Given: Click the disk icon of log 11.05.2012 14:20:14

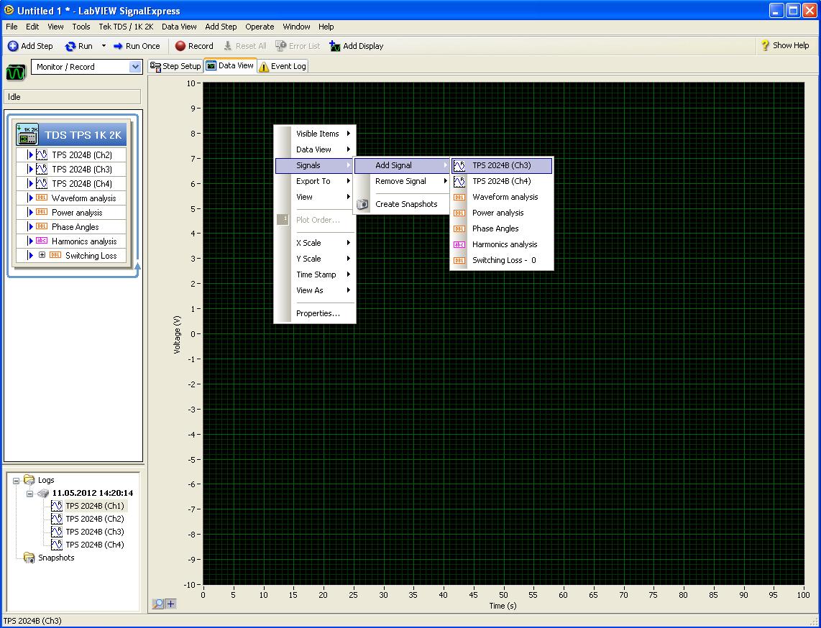Looking at the screenshot, I should tap(43, 493).
